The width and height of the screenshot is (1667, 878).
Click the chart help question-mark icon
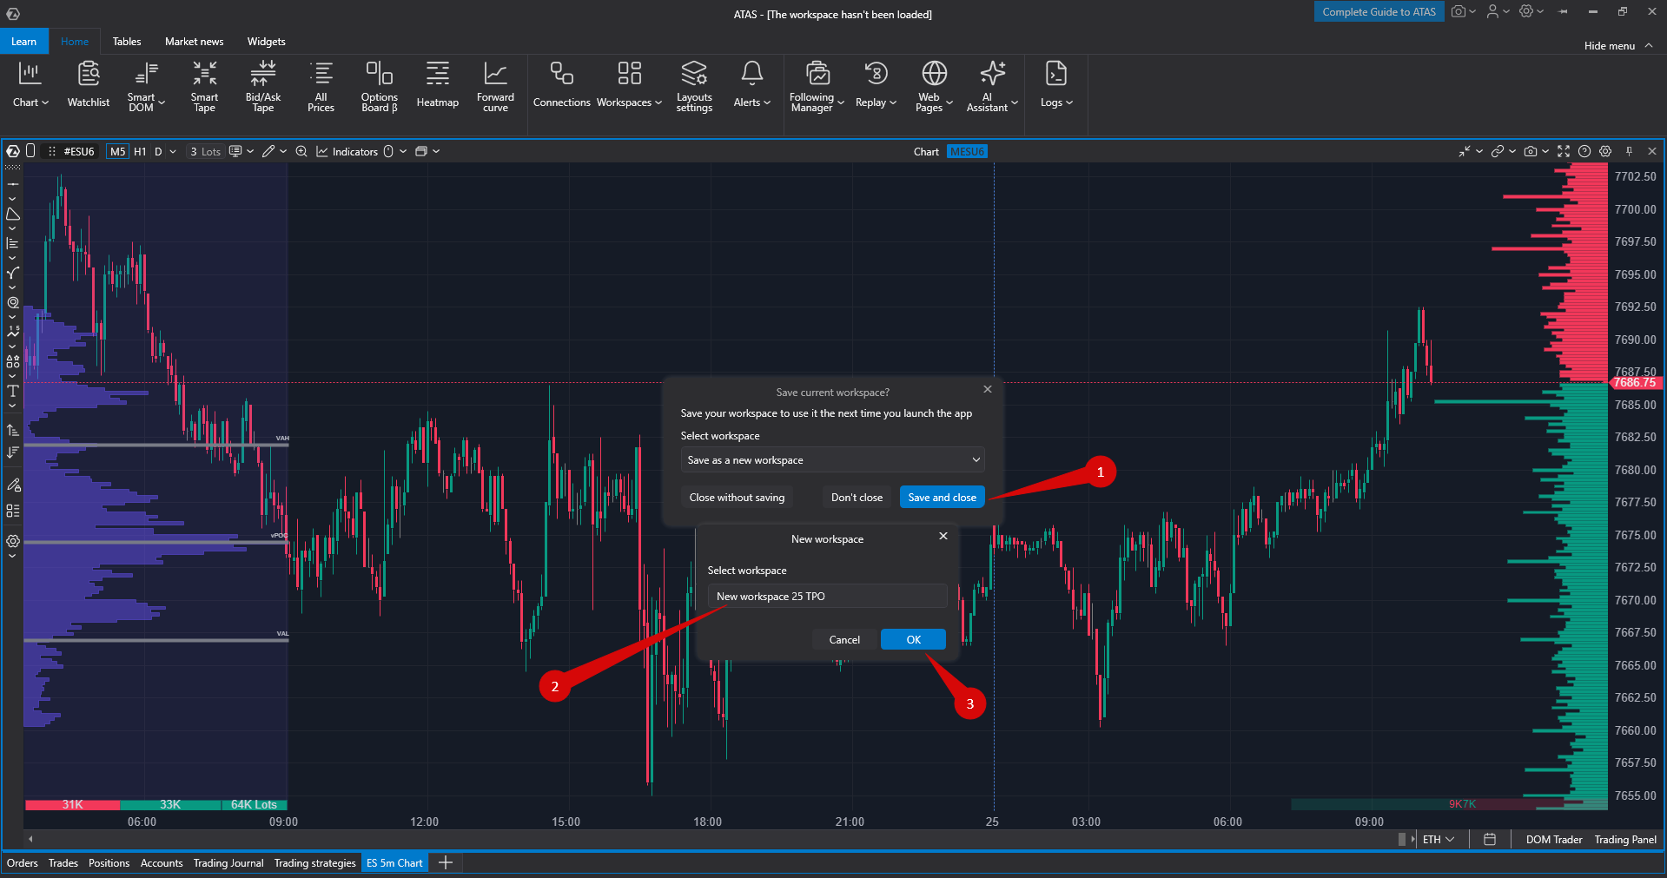point(1584,151)
